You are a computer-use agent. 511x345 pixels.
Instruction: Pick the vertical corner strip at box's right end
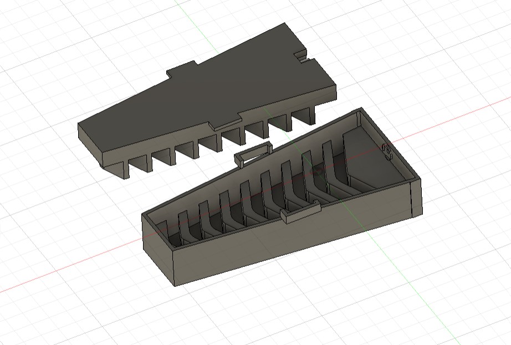click(x=417, y=197)
